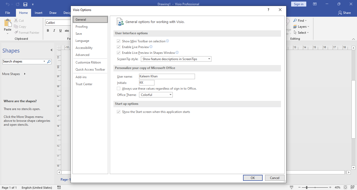Click info icon beside Enable Live Preview
The width and height of the screenshot is (357, 190).
pos(151,47)
